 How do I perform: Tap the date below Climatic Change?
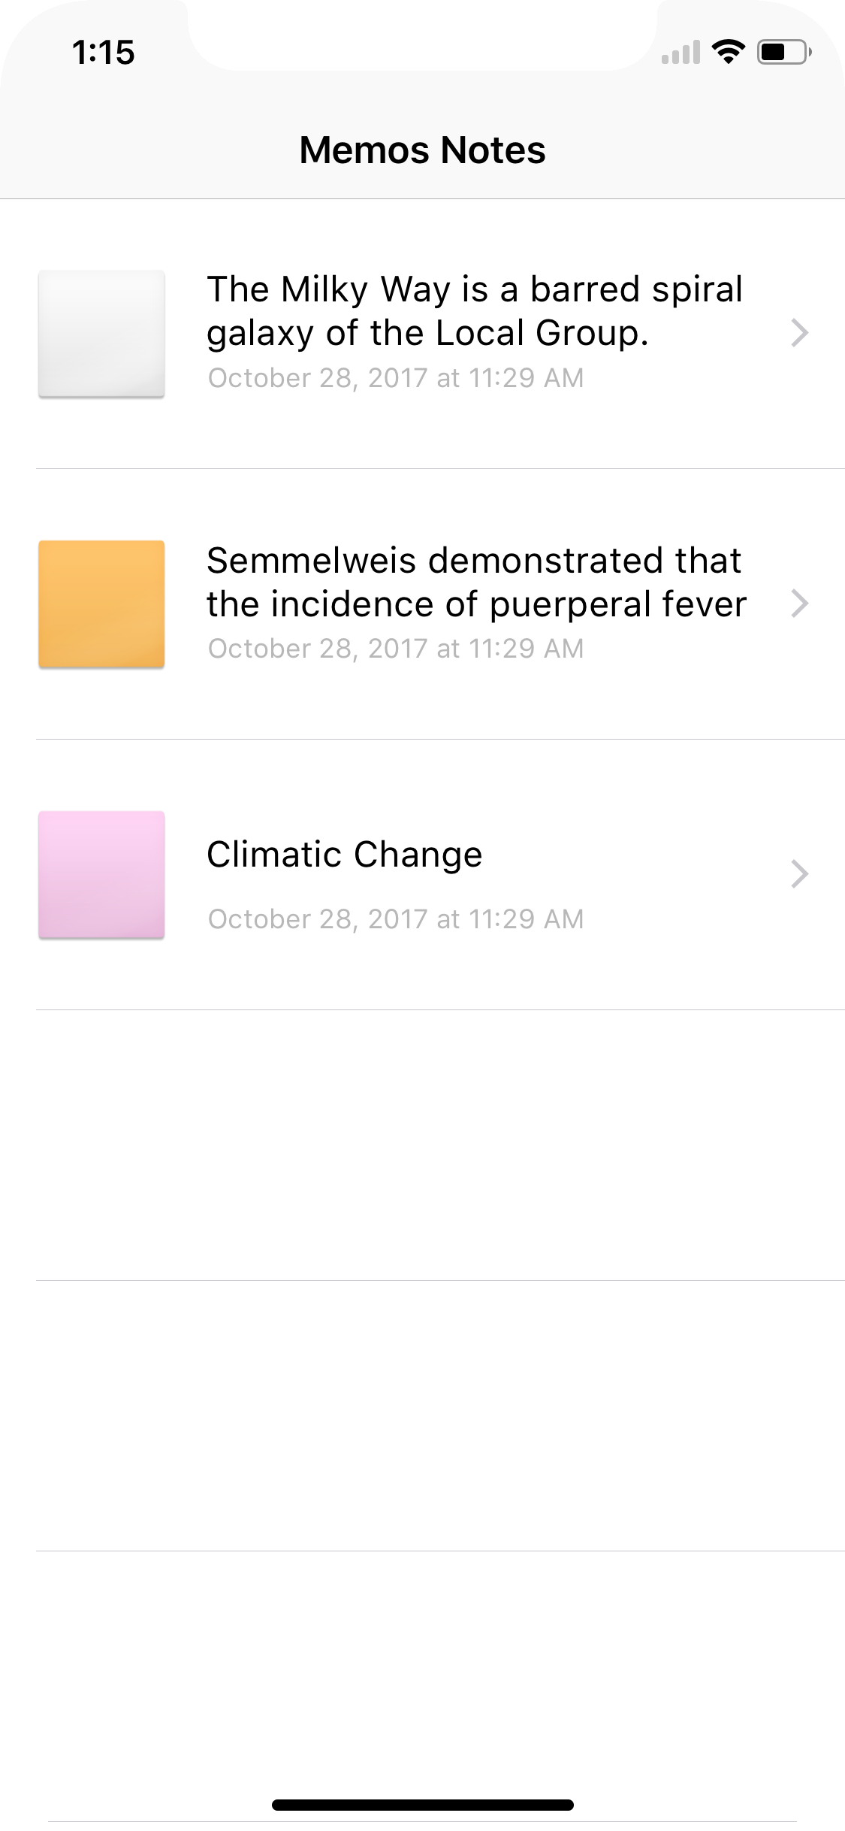(396, 919)
